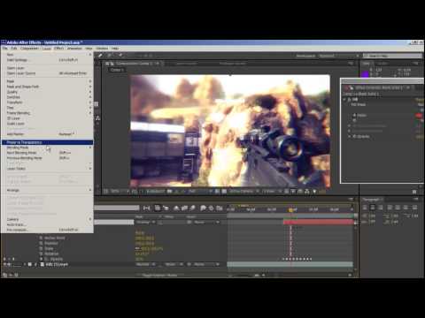Open the viewer resolution dropdown
Screen dimensions: 425x318
(199, 192)
